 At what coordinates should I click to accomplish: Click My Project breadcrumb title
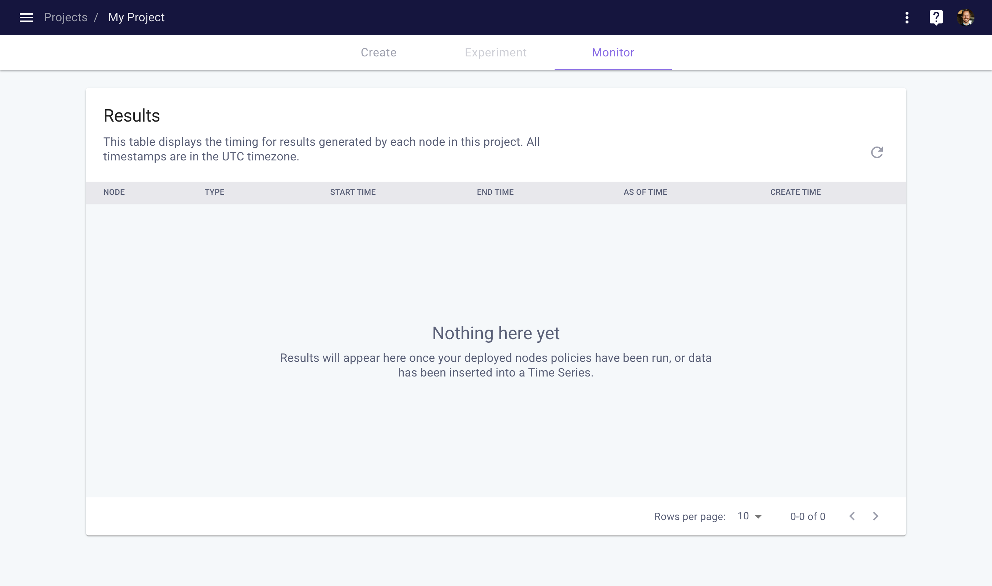click(136, 17)
